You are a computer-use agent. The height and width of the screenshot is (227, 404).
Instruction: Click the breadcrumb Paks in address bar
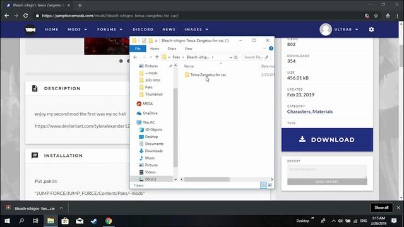click(x=176, y=57)
